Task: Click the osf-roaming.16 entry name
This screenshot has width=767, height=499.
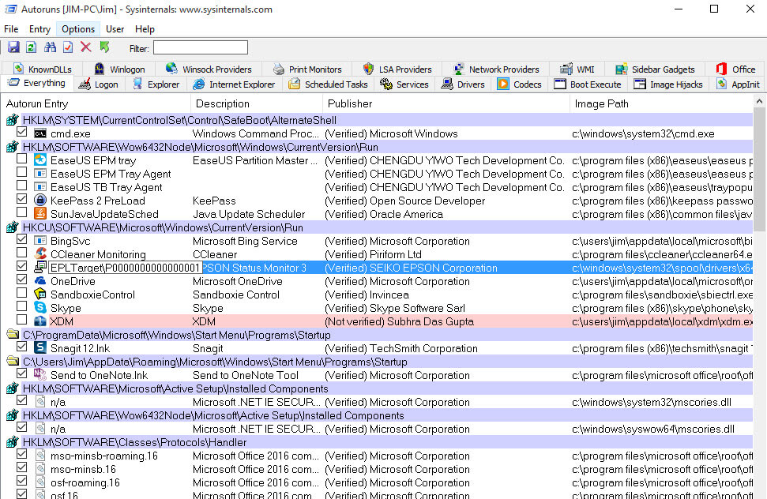Action: (x=85, y=482)
